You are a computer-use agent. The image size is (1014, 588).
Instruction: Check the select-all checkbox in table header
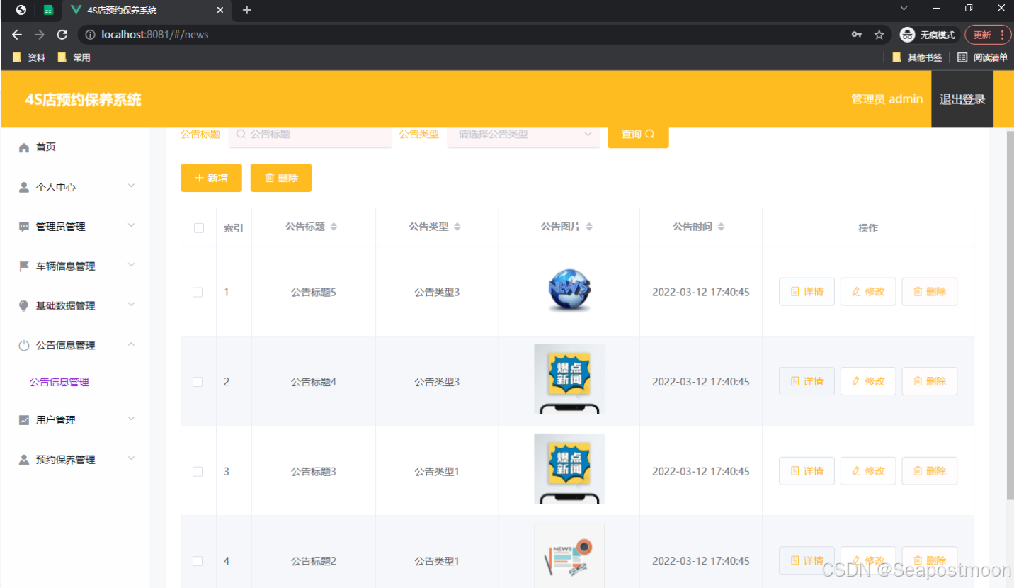click(198, 227)
